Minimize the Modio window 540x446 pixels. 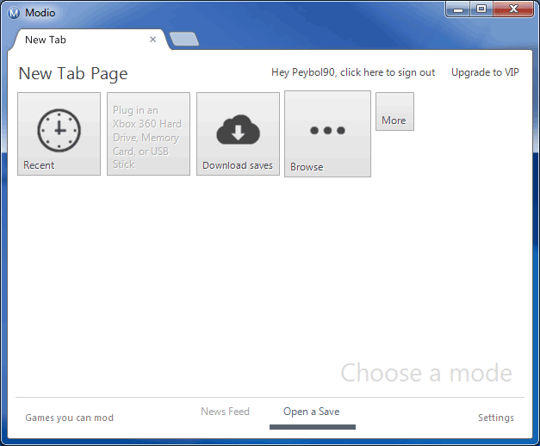pos(460,9)
